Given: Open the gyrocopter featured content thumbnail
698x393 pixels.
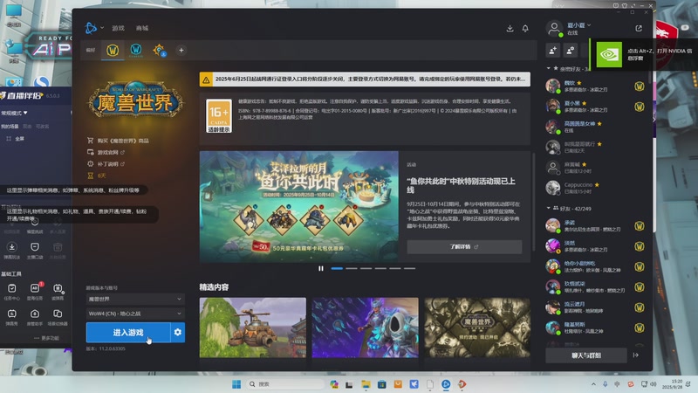Looking at the screenshot, I should click(253, 327).
